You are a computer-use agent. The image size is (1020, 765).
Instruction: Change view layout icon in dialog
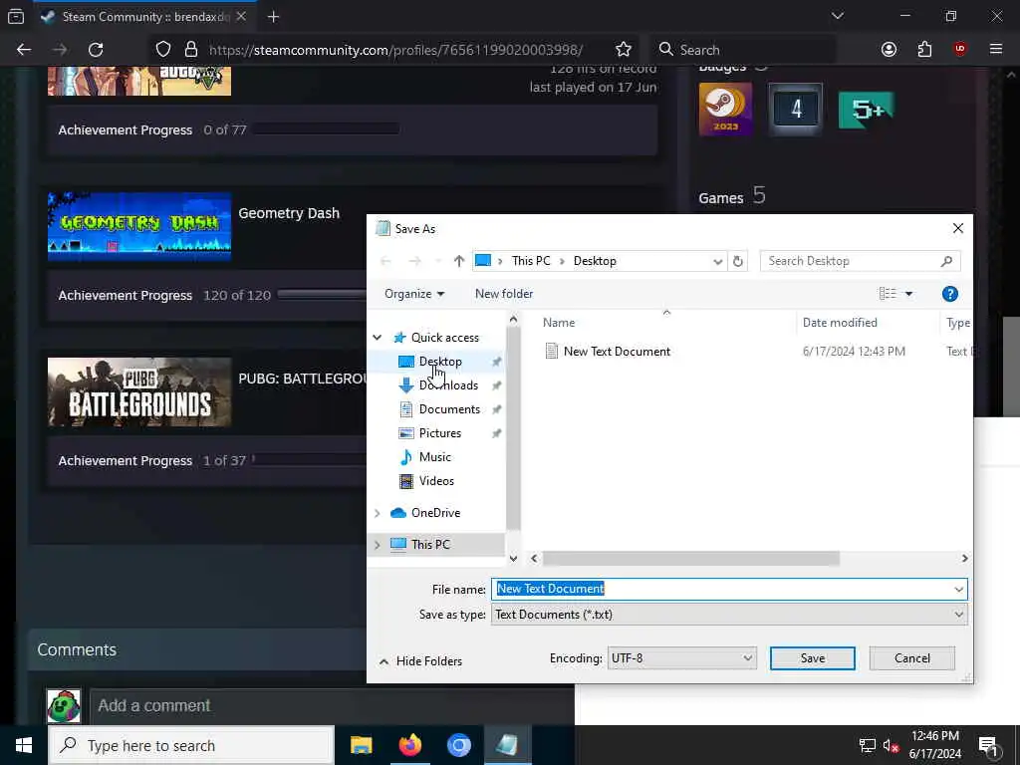click(888, 294)
